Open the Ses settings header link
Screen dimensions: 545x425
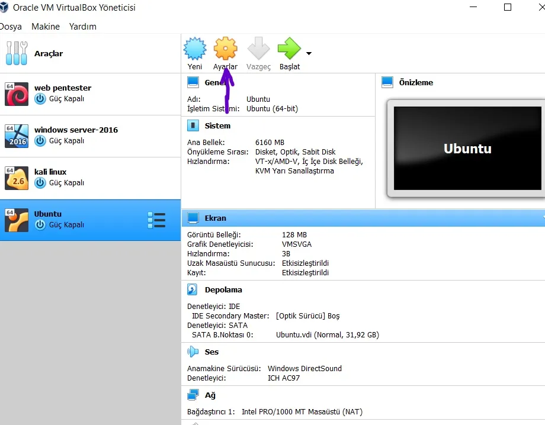[211, 352]
